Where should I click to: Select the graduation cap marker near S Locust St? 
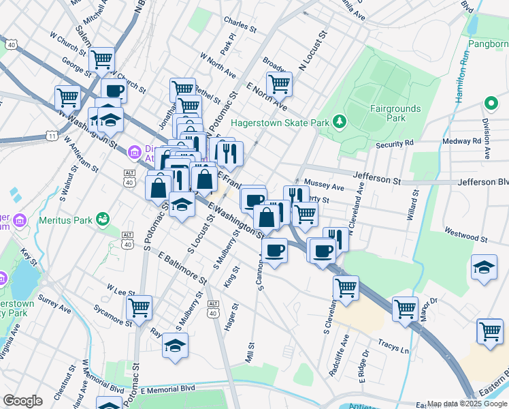click(182, 204)
